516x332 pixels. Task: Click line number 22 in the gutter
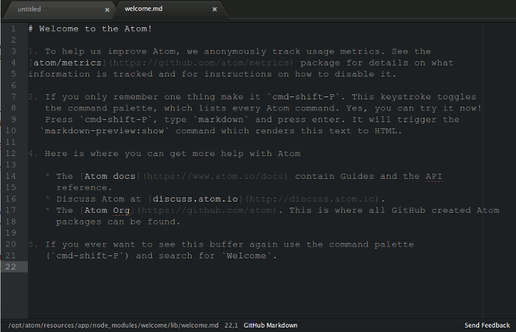click(x=10, y=266)
